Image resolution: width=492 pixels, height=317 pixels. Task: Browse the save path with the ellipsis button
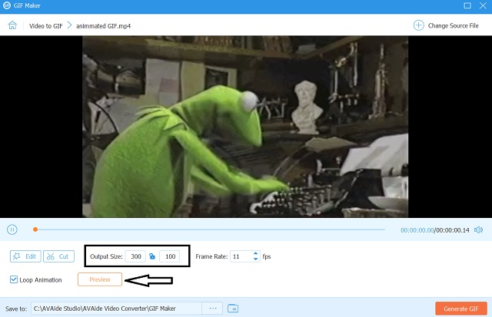click(x=212, y=309)
